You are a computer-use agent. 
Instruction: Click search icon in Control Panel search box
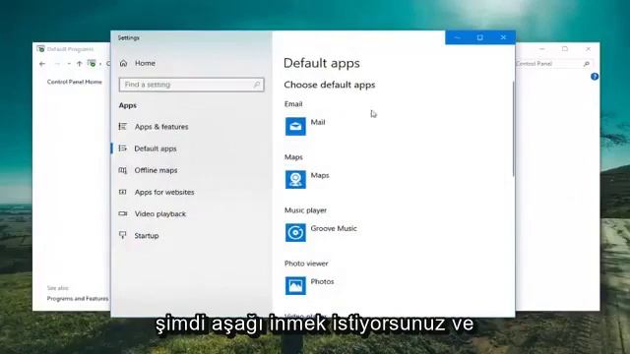587,63
